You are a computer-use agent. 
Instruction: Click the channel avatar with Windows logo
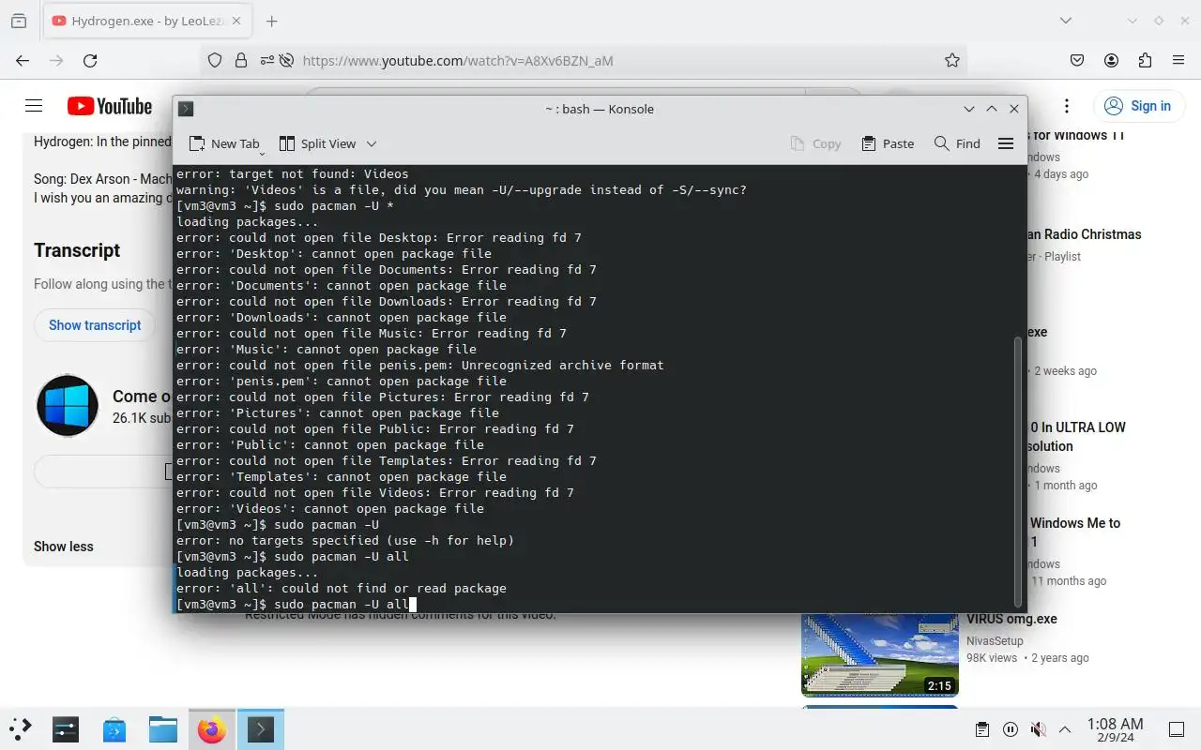coord(68,406)
